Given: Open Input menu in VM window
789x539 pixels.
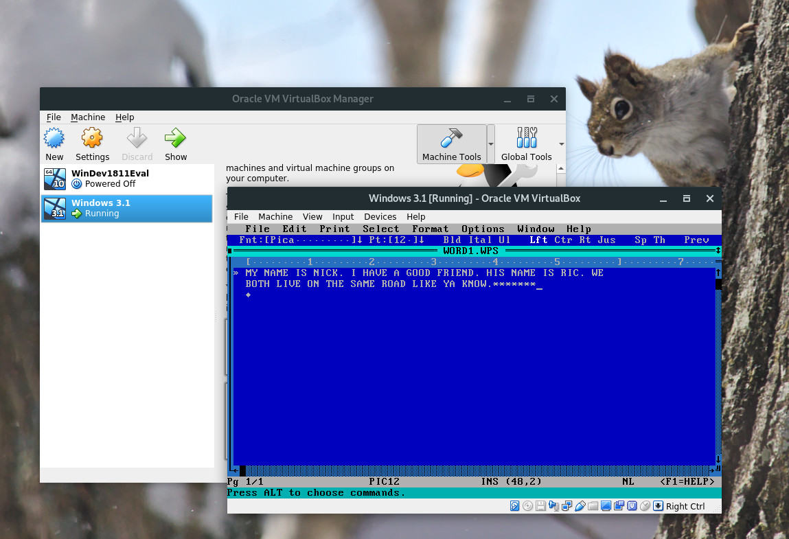Looking at the screenshot, I should [343, 217].
